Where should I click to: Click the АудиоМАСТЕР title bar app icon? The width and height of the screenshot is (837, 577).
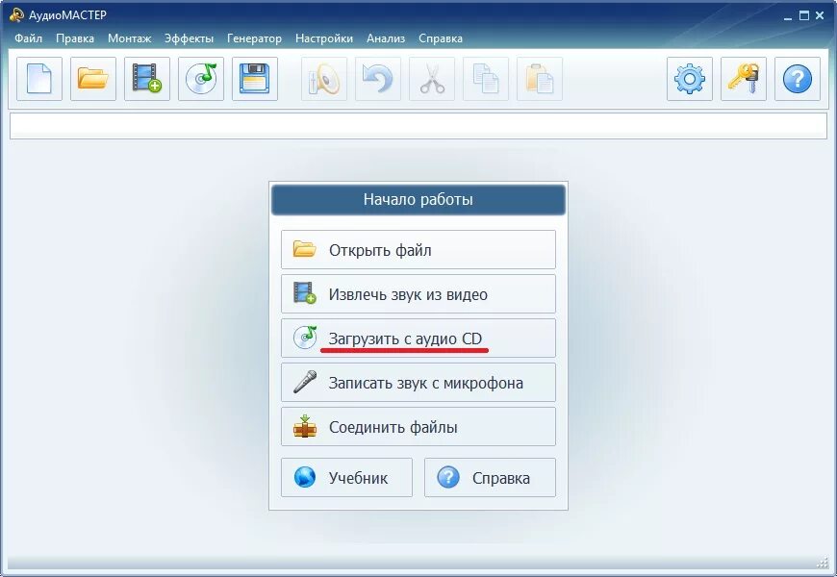pos(16,15)
